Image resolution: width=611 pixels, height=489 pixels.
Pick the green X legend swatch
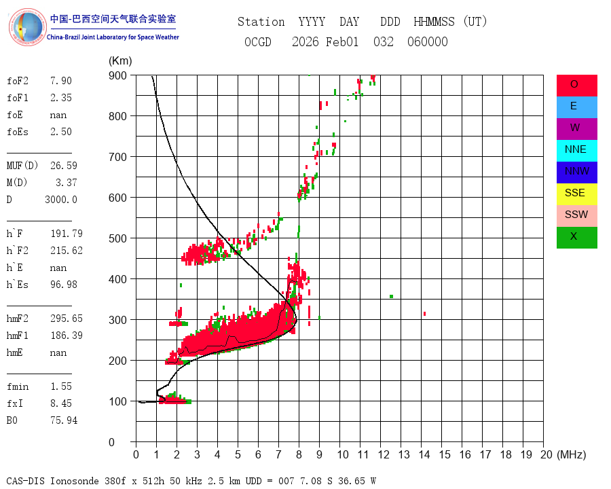[576, 238]
